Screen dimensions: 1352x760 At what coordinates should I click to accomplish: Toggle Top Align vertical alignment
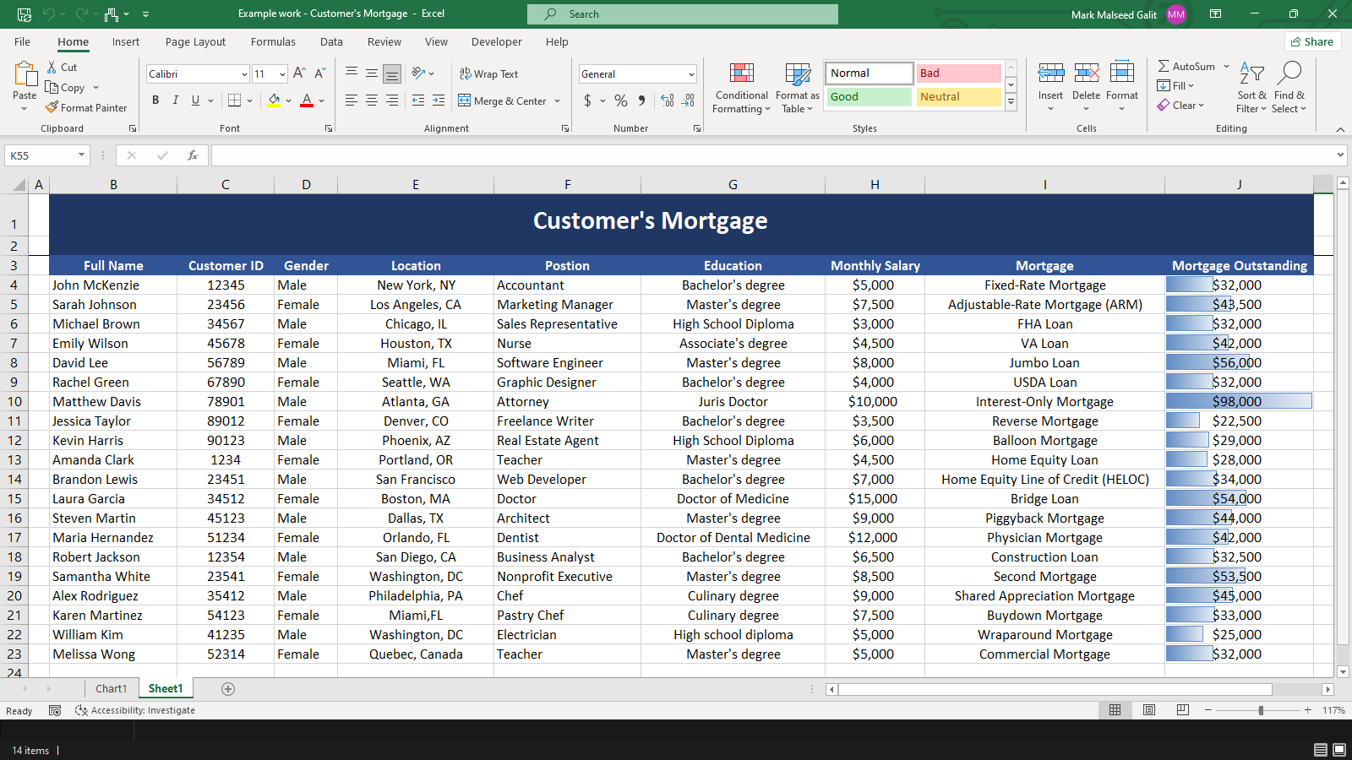click(352, 73)
